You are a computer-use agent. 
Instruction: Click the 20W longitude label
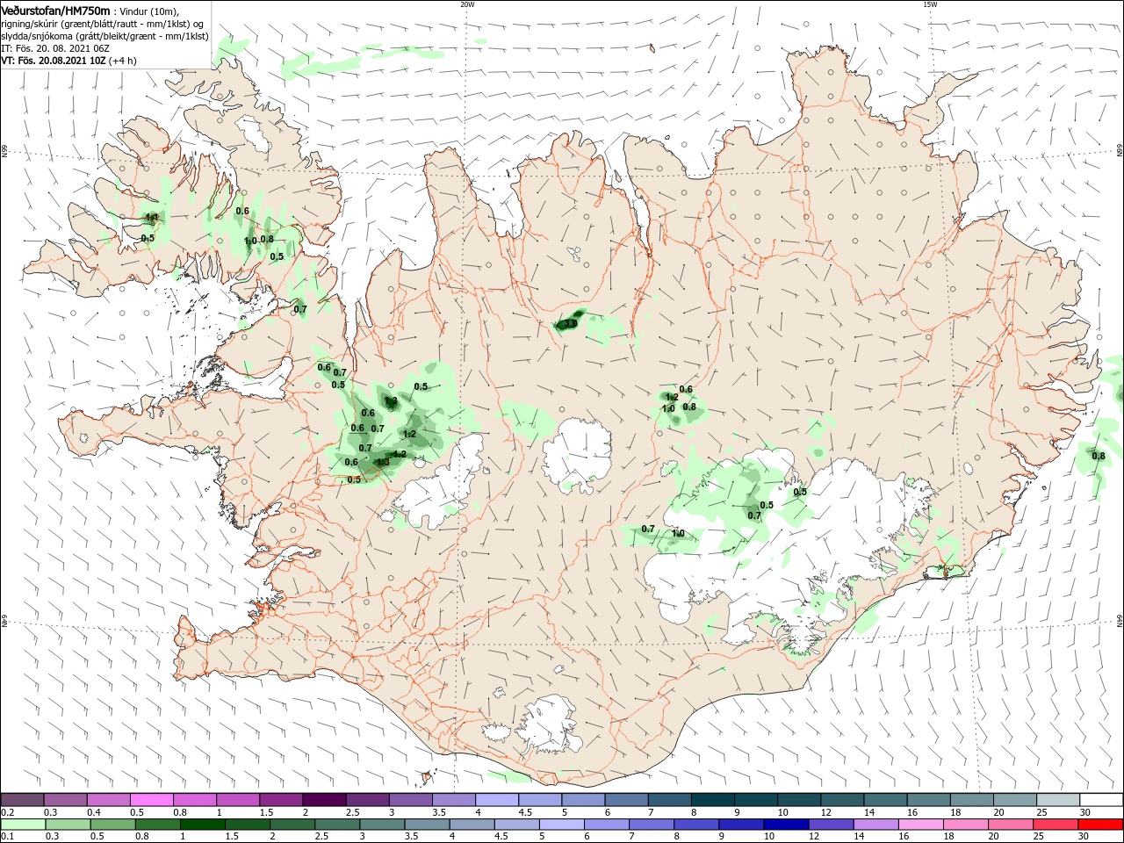(467, 4)
